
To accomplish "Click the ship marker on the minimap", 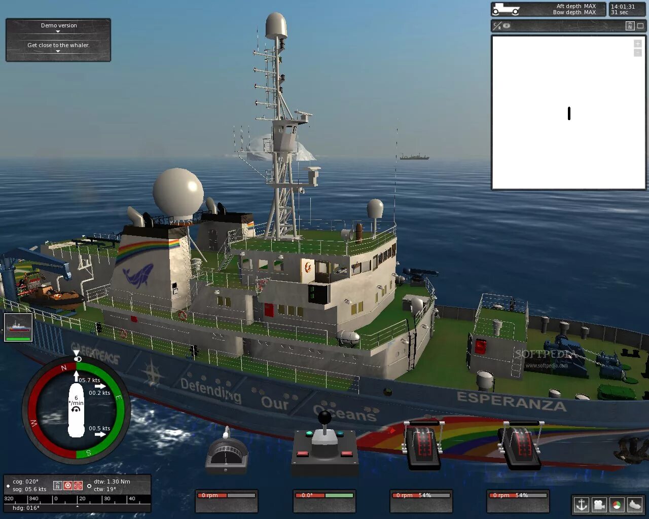I will (x=569, y=114).
